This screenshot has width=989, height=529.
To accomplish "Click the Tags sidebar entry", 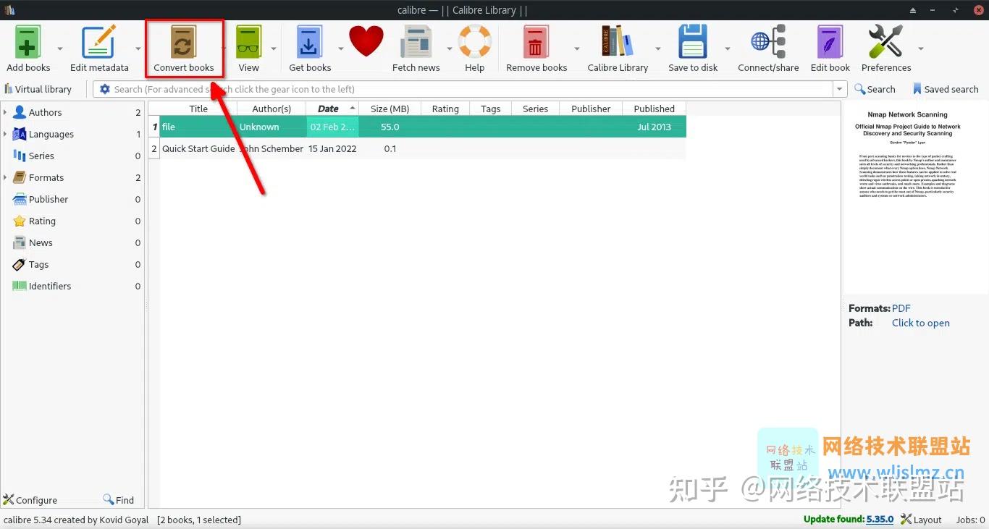I will coord(38,264).
